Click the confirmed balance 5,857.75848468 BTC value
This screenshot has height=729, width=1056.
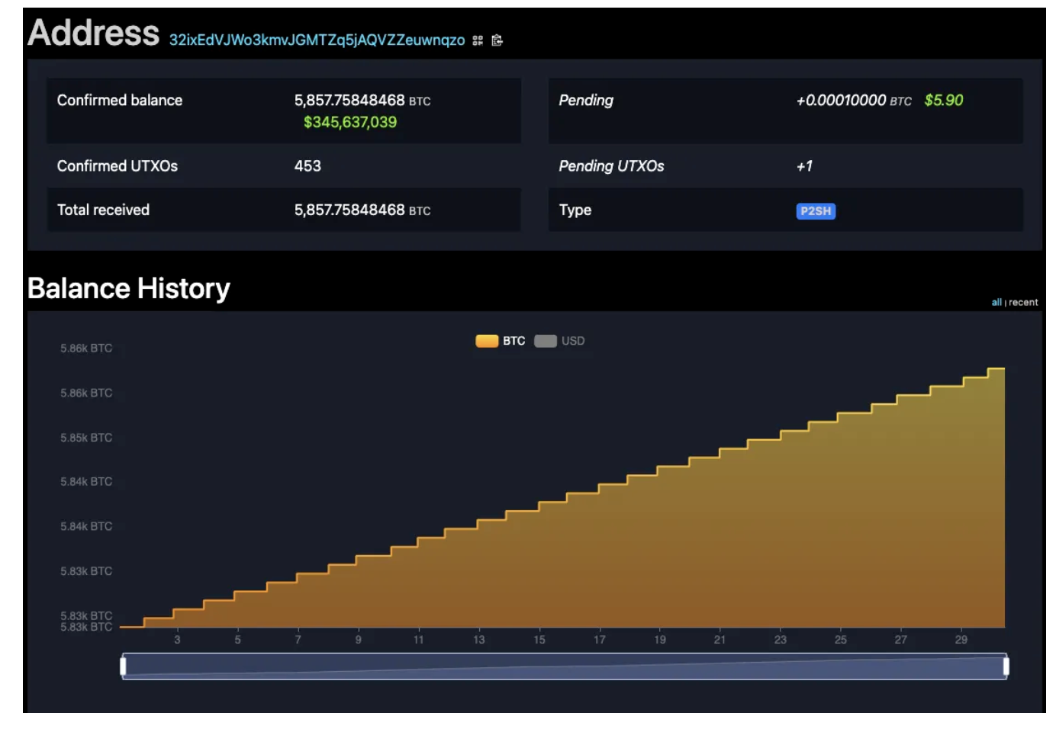362,101
